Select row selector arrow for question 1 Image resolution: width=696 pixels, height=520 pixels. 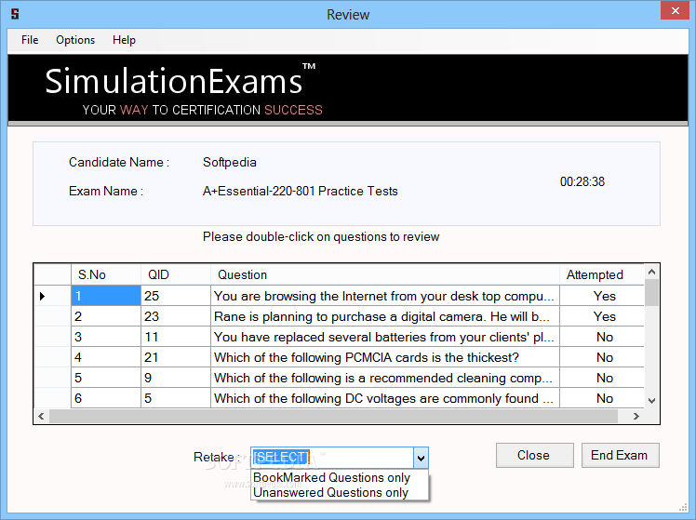[x=52, y=296]
